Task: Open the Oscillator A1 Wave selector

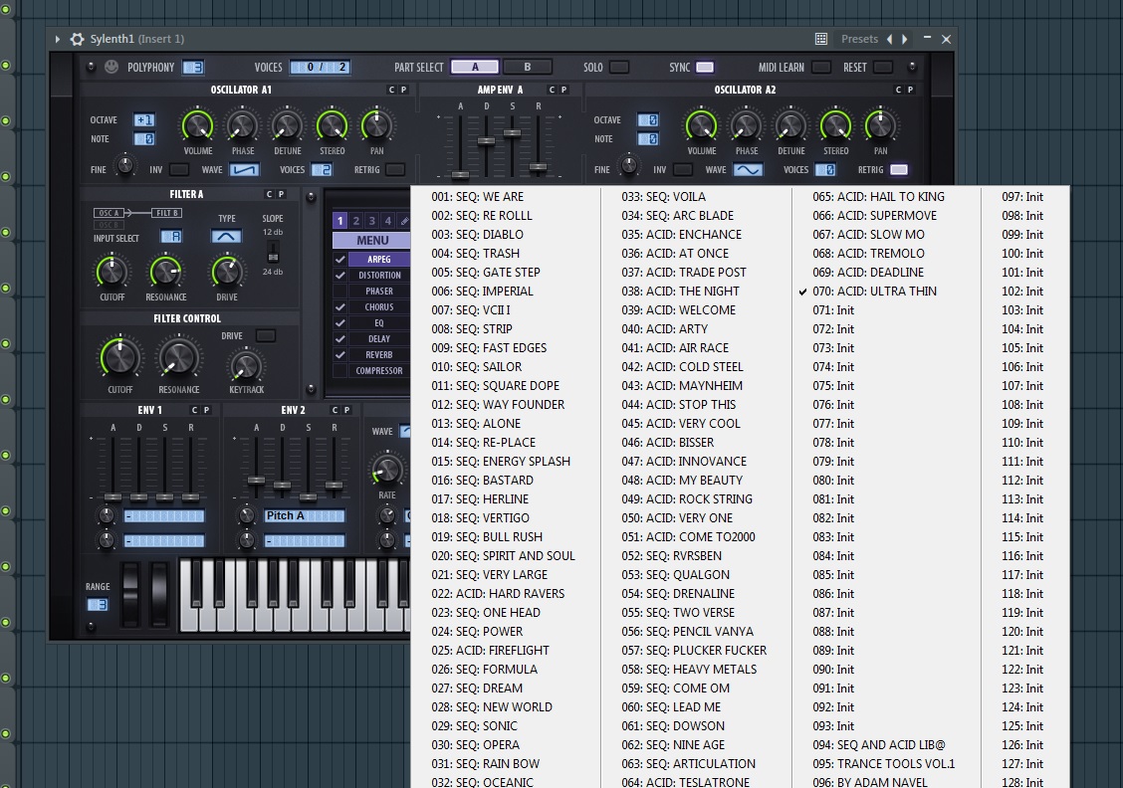Action: tap(244, 169)
